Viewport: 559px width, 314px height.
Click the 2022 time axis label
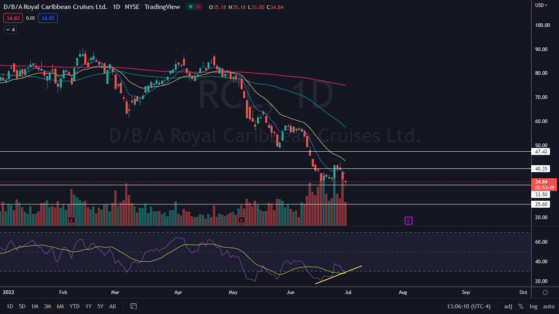(x=9, y=292)
